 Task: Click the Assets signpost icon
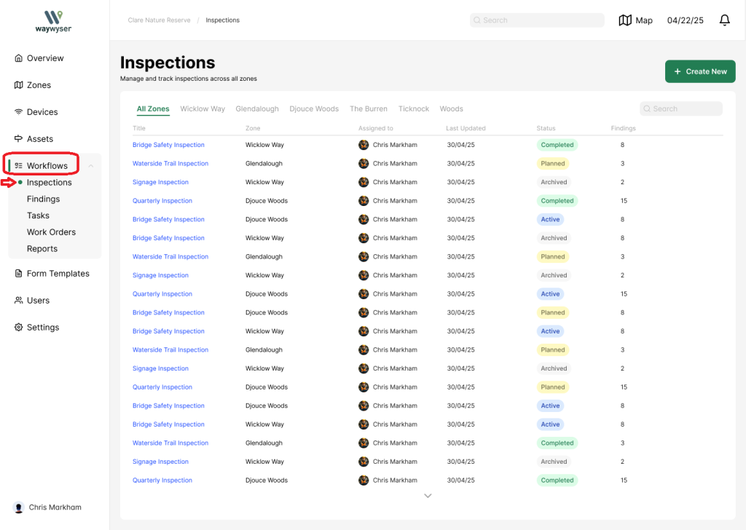[19, 139]
